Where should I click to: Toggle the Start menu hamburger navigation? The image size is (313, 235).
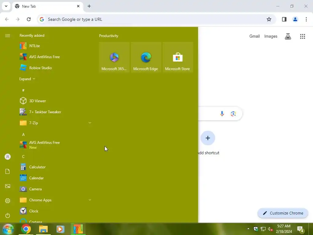pos(8,35)
